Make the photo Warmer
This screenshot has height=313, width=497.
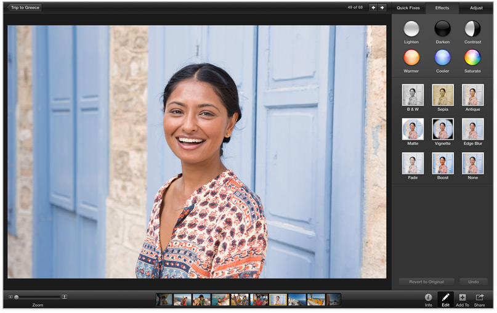coord(411,57)
